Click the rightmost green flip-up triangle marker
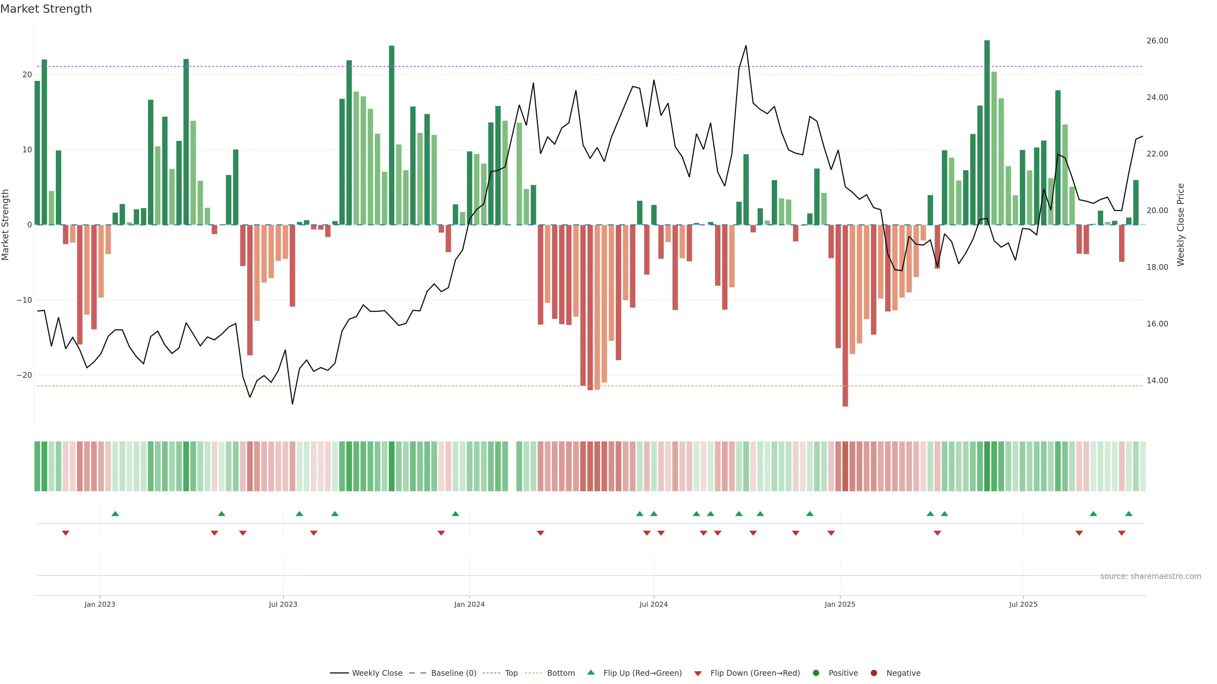 pos(1129,514)
